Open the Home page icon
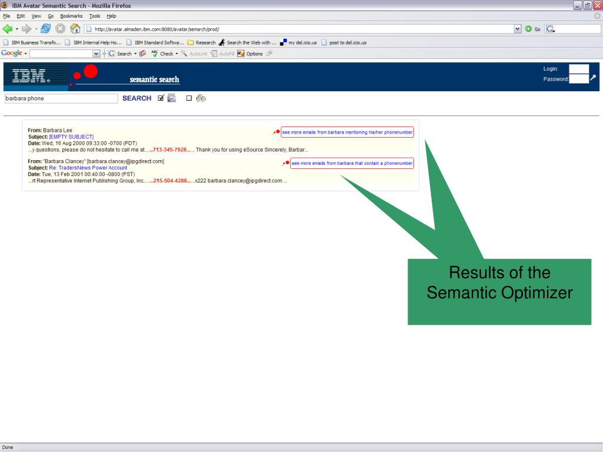The height and width of the screenshot is (452, 603). pos(75,28)
